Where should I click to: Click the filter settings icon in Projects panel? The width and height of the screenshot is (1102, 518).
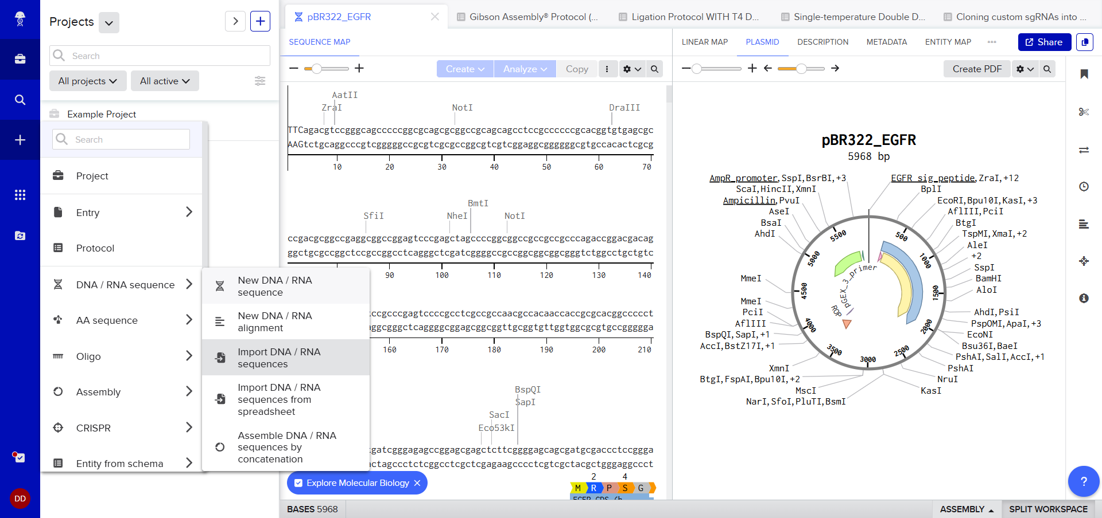(260, 81)
